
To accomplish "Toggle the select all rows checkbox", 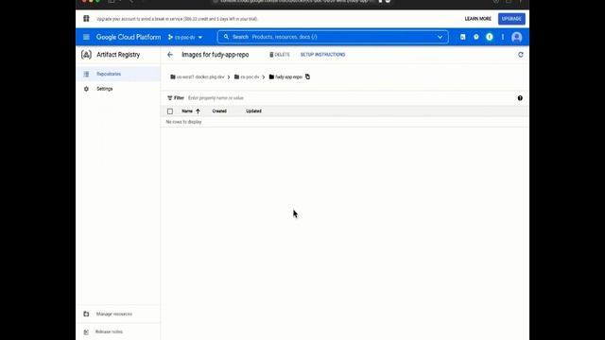I will 170,111.
